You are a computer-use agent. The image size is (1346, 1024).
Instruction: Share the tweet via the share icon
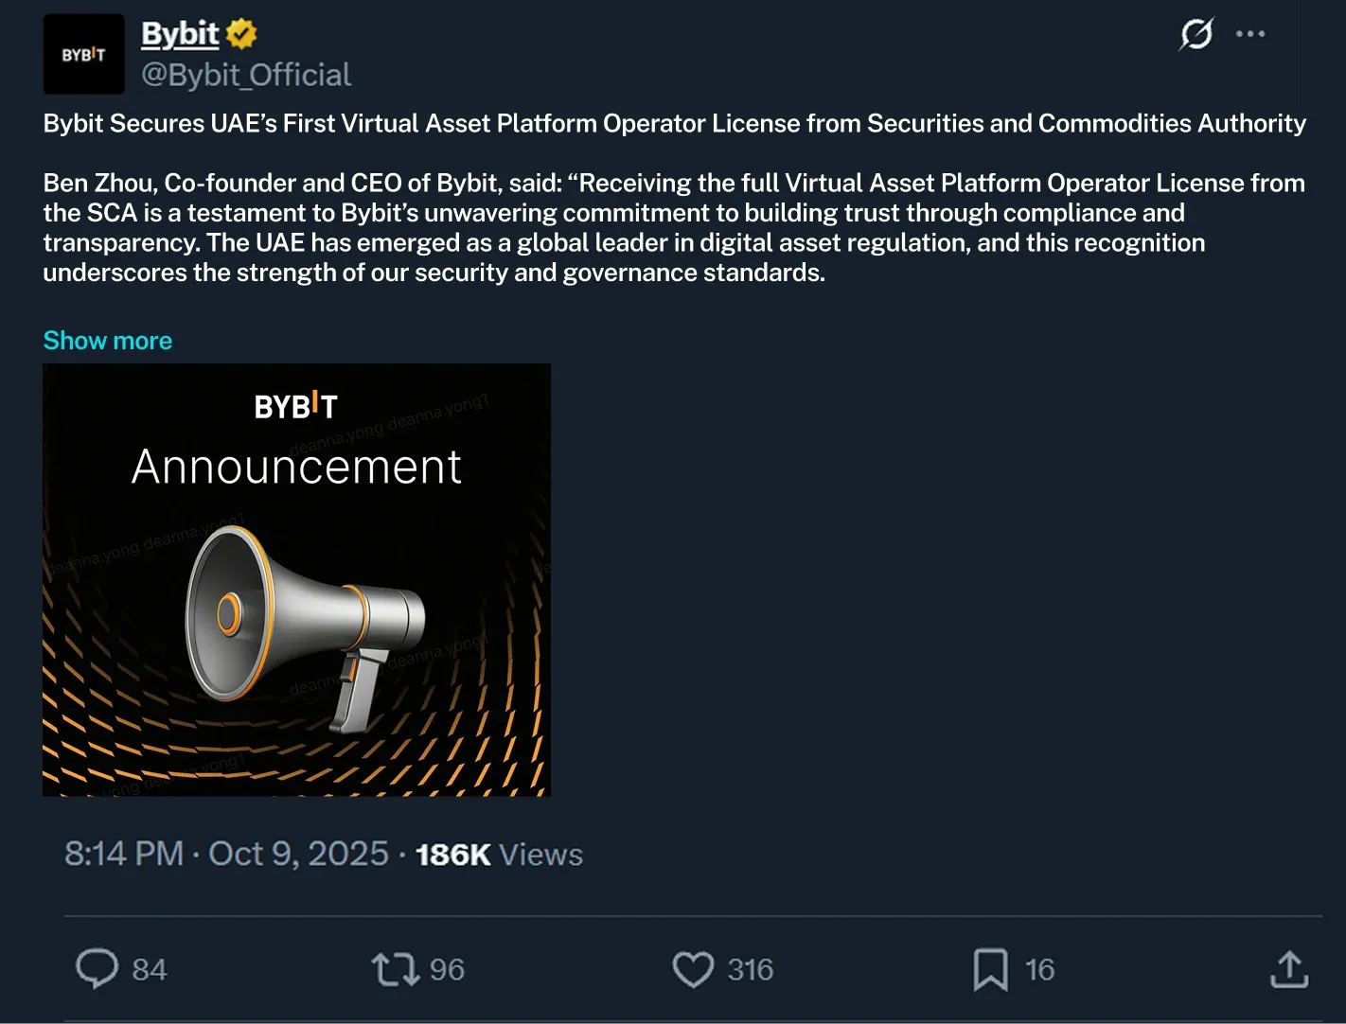tap(1287, 969)
